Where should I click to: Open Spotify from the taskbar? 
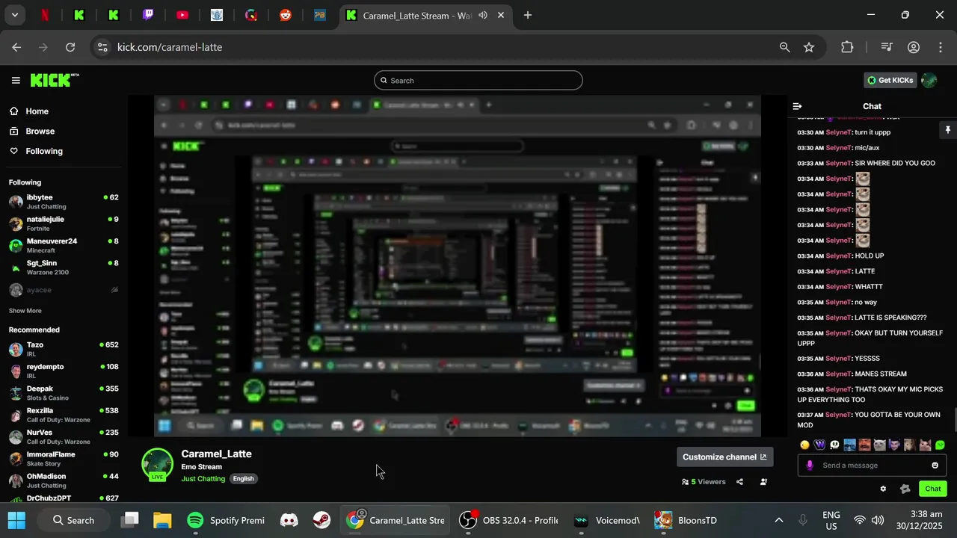[225, 520]
